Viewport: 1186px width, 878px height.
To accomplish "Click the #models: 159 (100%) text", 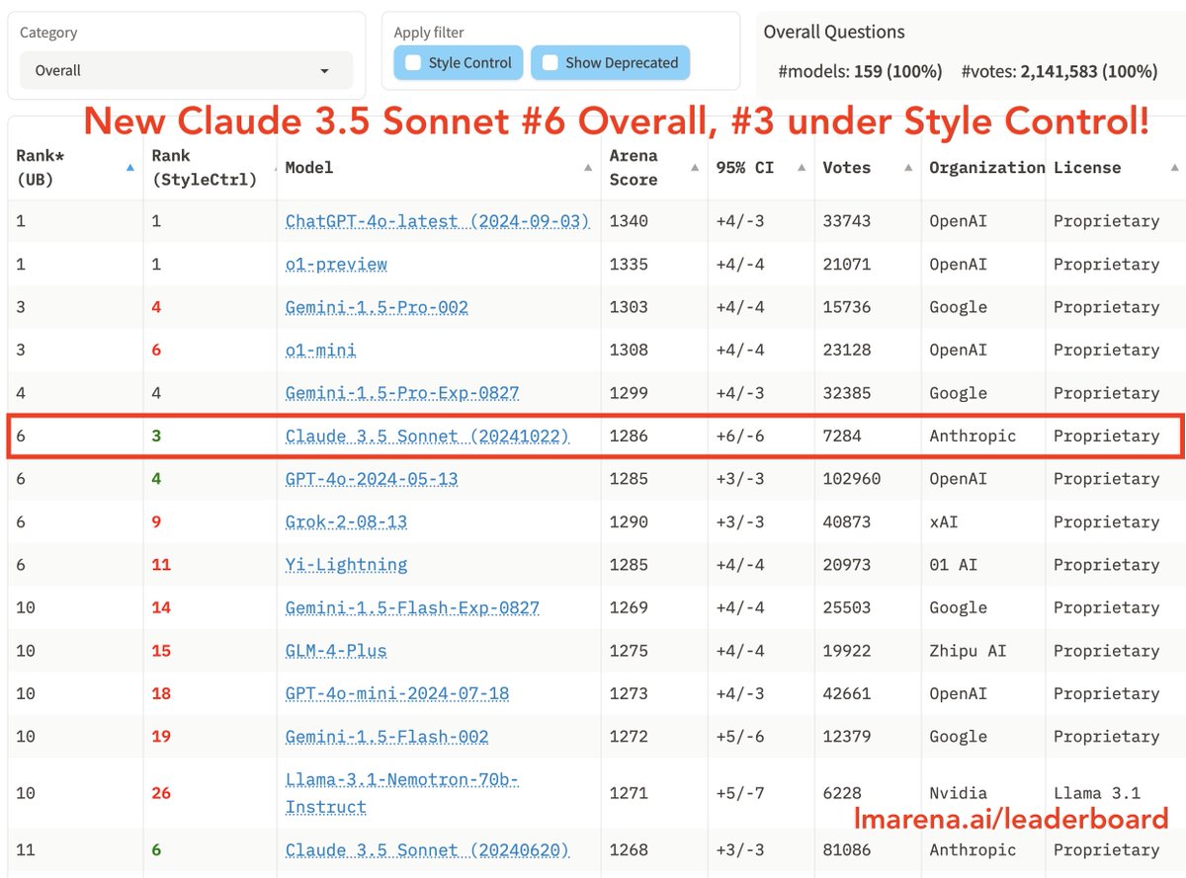I will 861,71.
